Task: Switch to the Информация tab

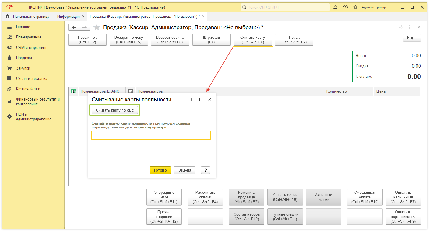Action: [68, 17]
